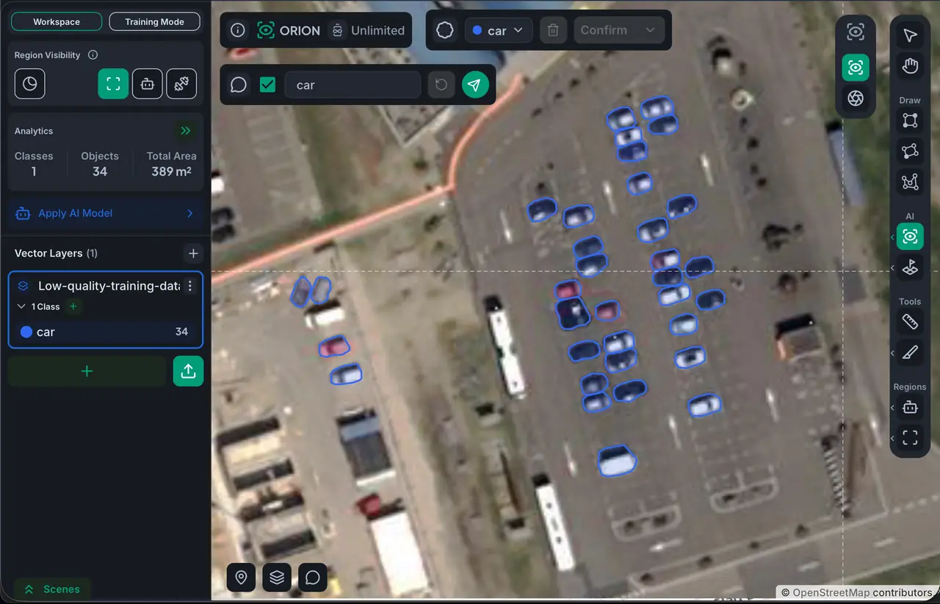Viewport: 940px width, 604px height.
Task: Click the camera aperture icon in top-right panel
Action: coord(856,98)
